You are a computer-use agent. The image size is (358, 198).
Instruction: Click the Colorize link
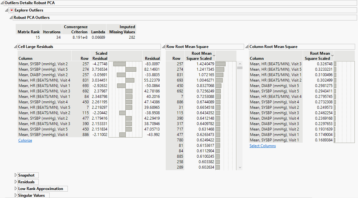coord(25,140)
